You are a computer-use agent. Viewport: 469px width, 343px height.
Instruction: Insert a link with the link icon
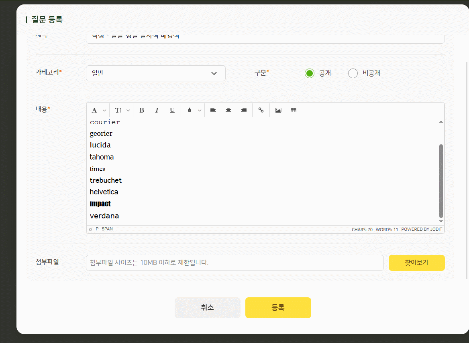261,110
